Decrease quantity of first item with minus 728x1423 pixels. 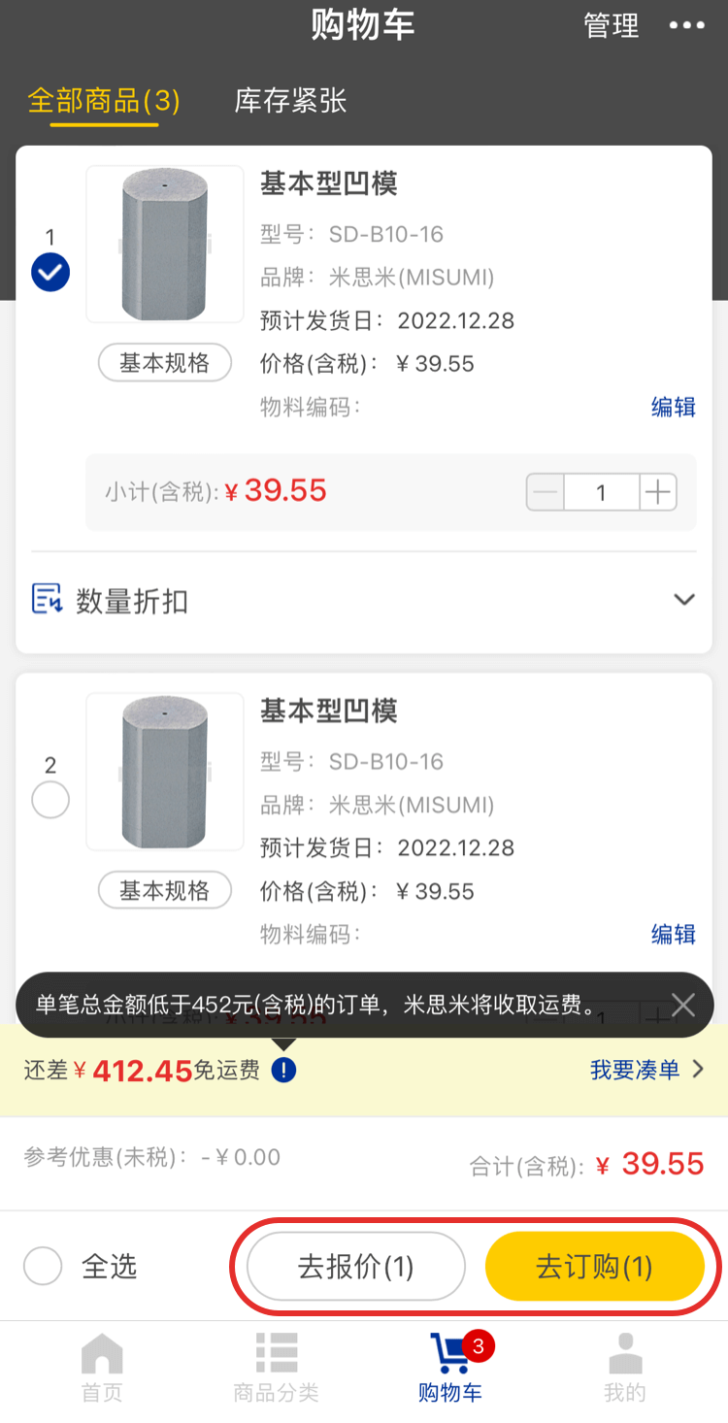[546, 493]
